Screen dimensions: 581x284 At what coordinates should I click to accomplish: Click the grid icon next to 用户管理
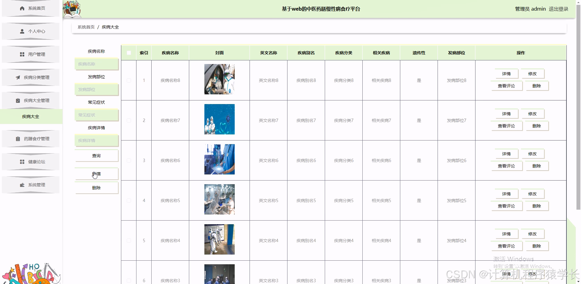(x=22, y=54)
